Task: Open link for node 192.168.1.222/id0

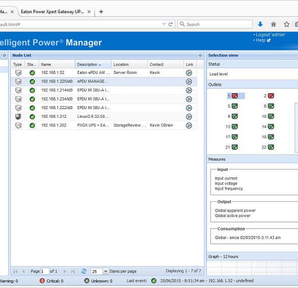Action: (188, 108)
